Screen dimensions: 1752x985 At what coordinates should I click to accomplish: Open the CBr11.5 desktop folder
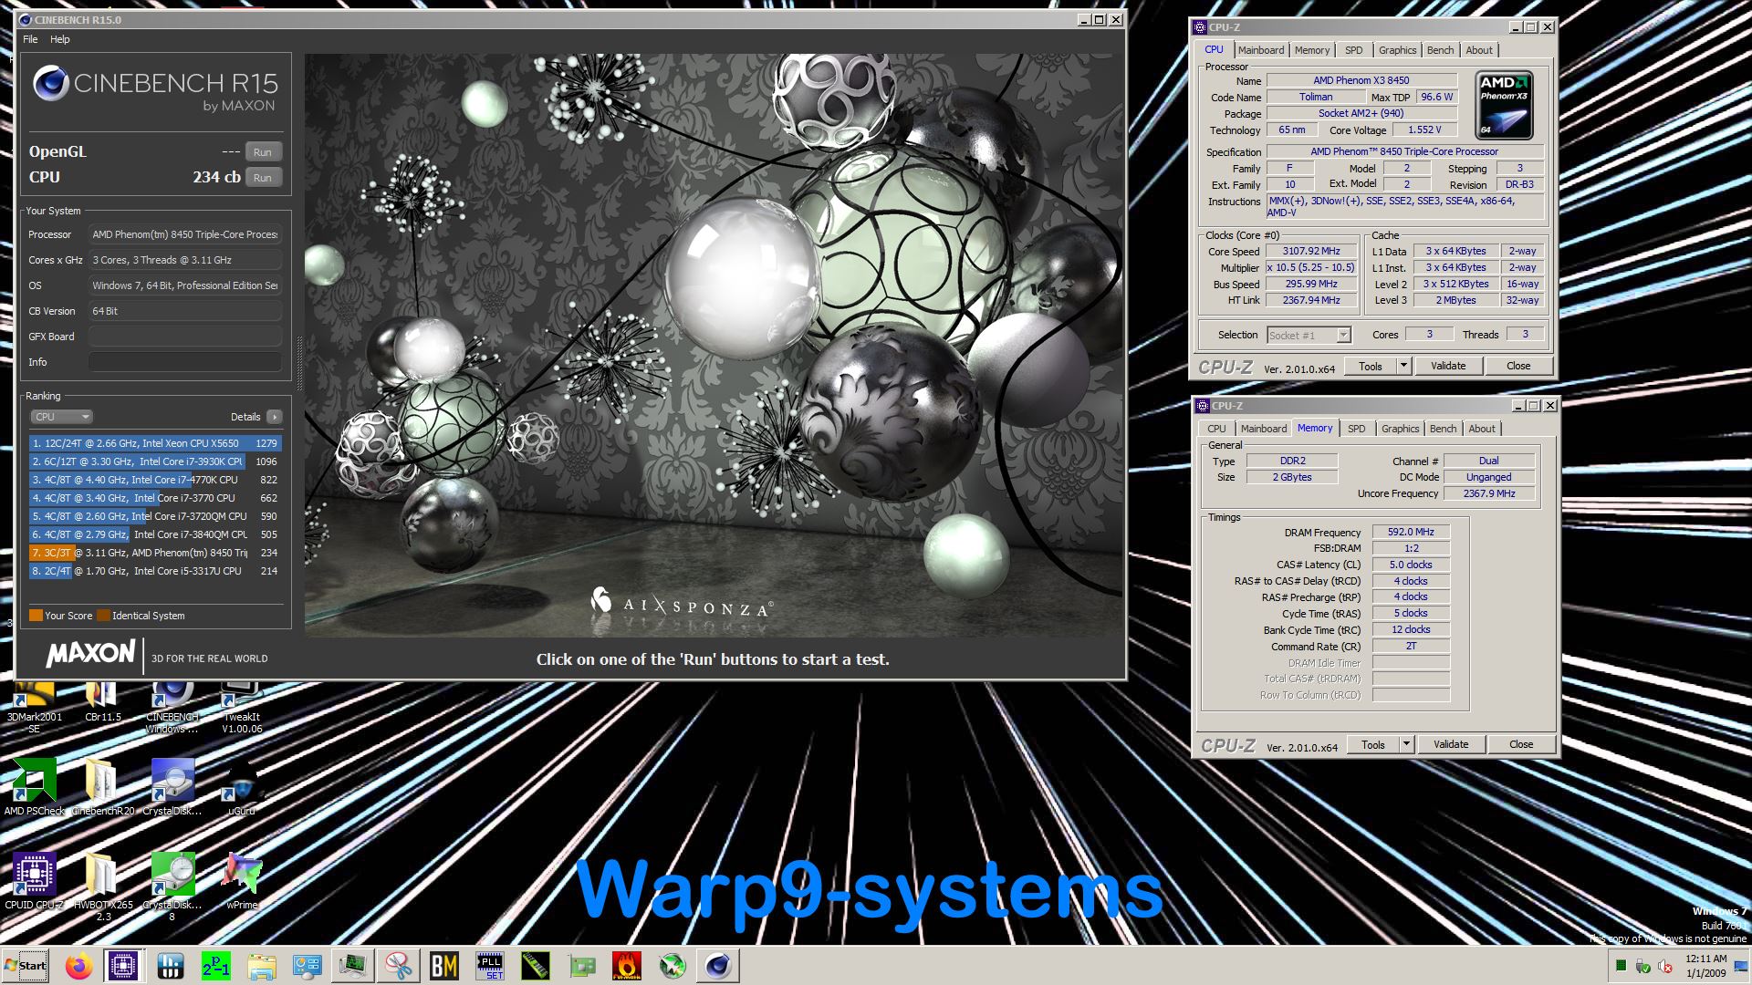tap(102, 702)
